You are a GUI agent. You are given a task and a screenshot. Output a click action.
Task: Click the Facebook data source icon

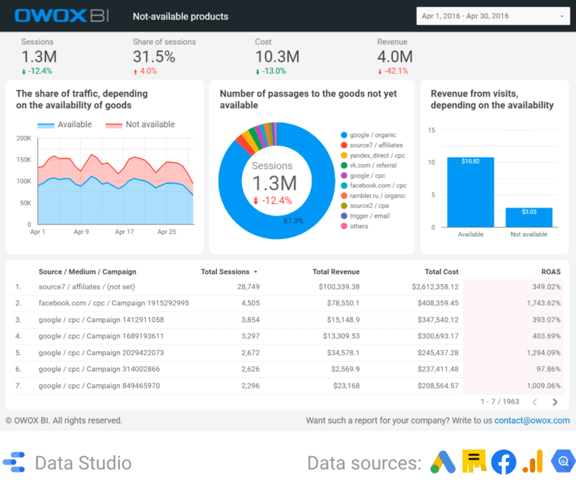503,463
